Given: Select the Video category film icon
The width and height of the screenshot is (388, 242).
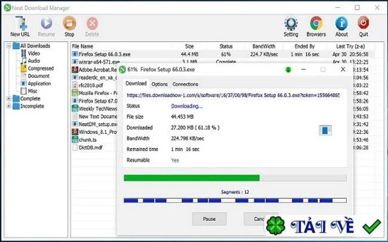Looking at the screenshot, I should pyautogui.click(x=23, y=53).
